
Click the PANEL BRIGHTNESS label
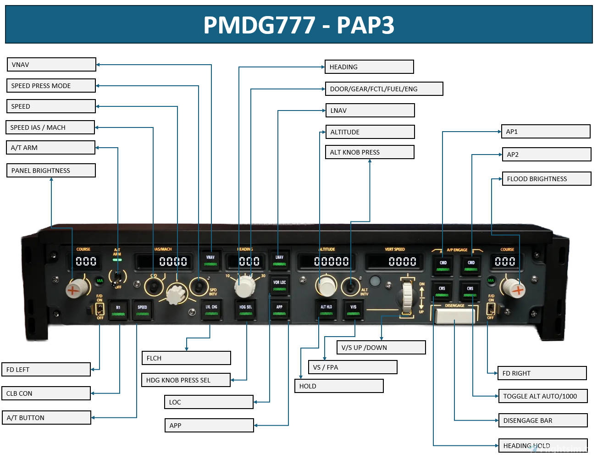pyautogui.click(x=51, y=171)
